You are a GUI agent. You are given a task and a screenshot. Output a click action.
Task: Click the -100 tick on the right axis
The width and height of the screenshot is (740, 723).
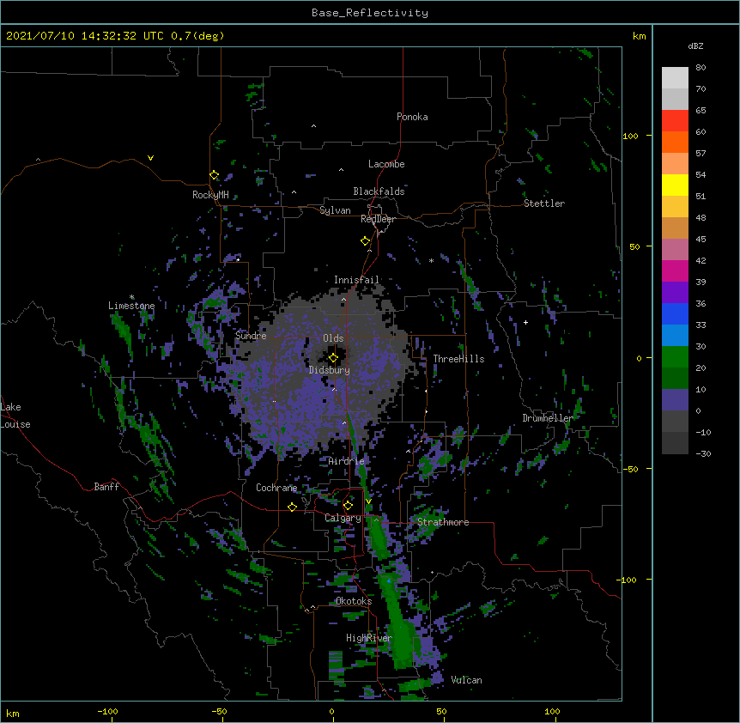pos(628,580)
